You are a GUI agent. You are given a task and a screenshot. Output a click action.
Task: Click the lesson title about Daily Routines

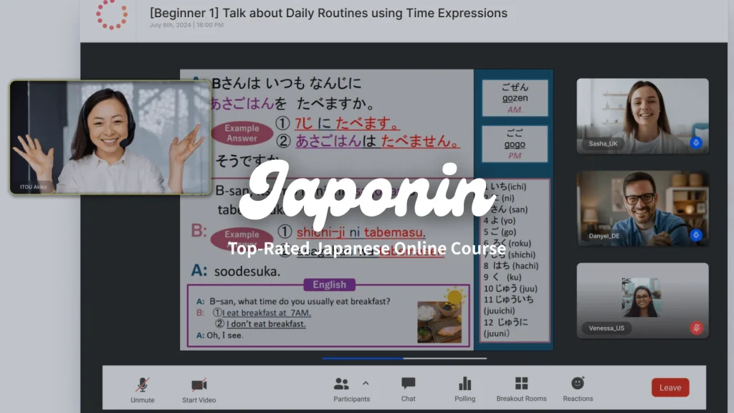click(x=327, y=12)
